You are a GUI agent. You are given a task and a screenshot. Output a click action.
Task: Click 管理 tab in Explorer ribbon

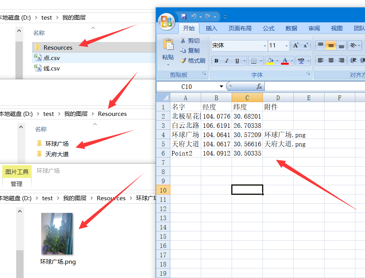pos(17,184)
